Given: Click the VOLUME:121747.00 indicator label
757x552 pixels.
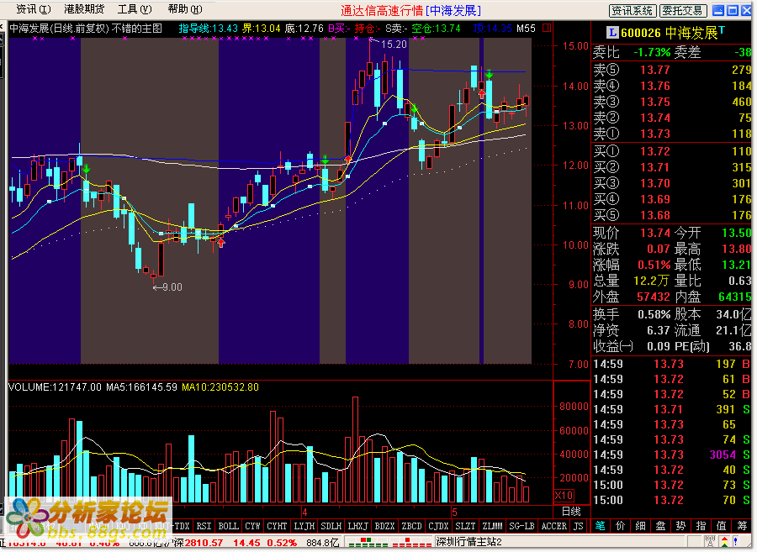Looking at the screenshot, I should (55, 387).
